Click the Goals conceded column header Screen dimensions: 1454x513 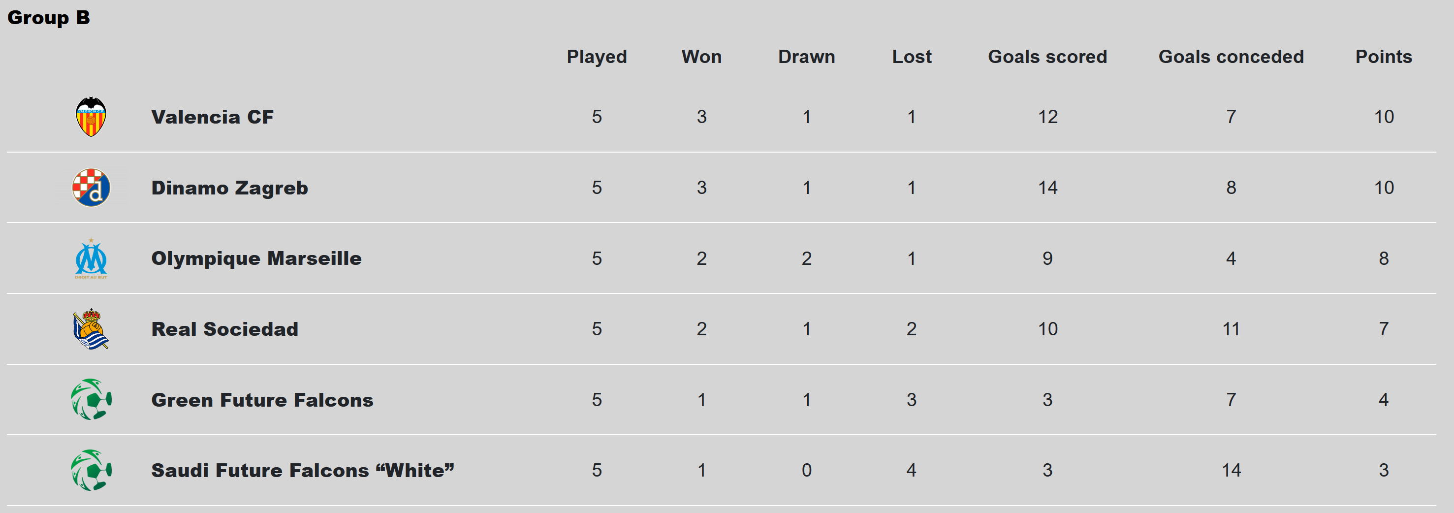pyautogui.click(x=1231, y=57)
